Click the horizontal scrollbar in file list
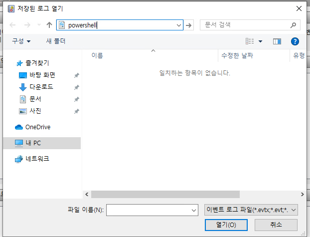310x237 pixels. (165, 194)
